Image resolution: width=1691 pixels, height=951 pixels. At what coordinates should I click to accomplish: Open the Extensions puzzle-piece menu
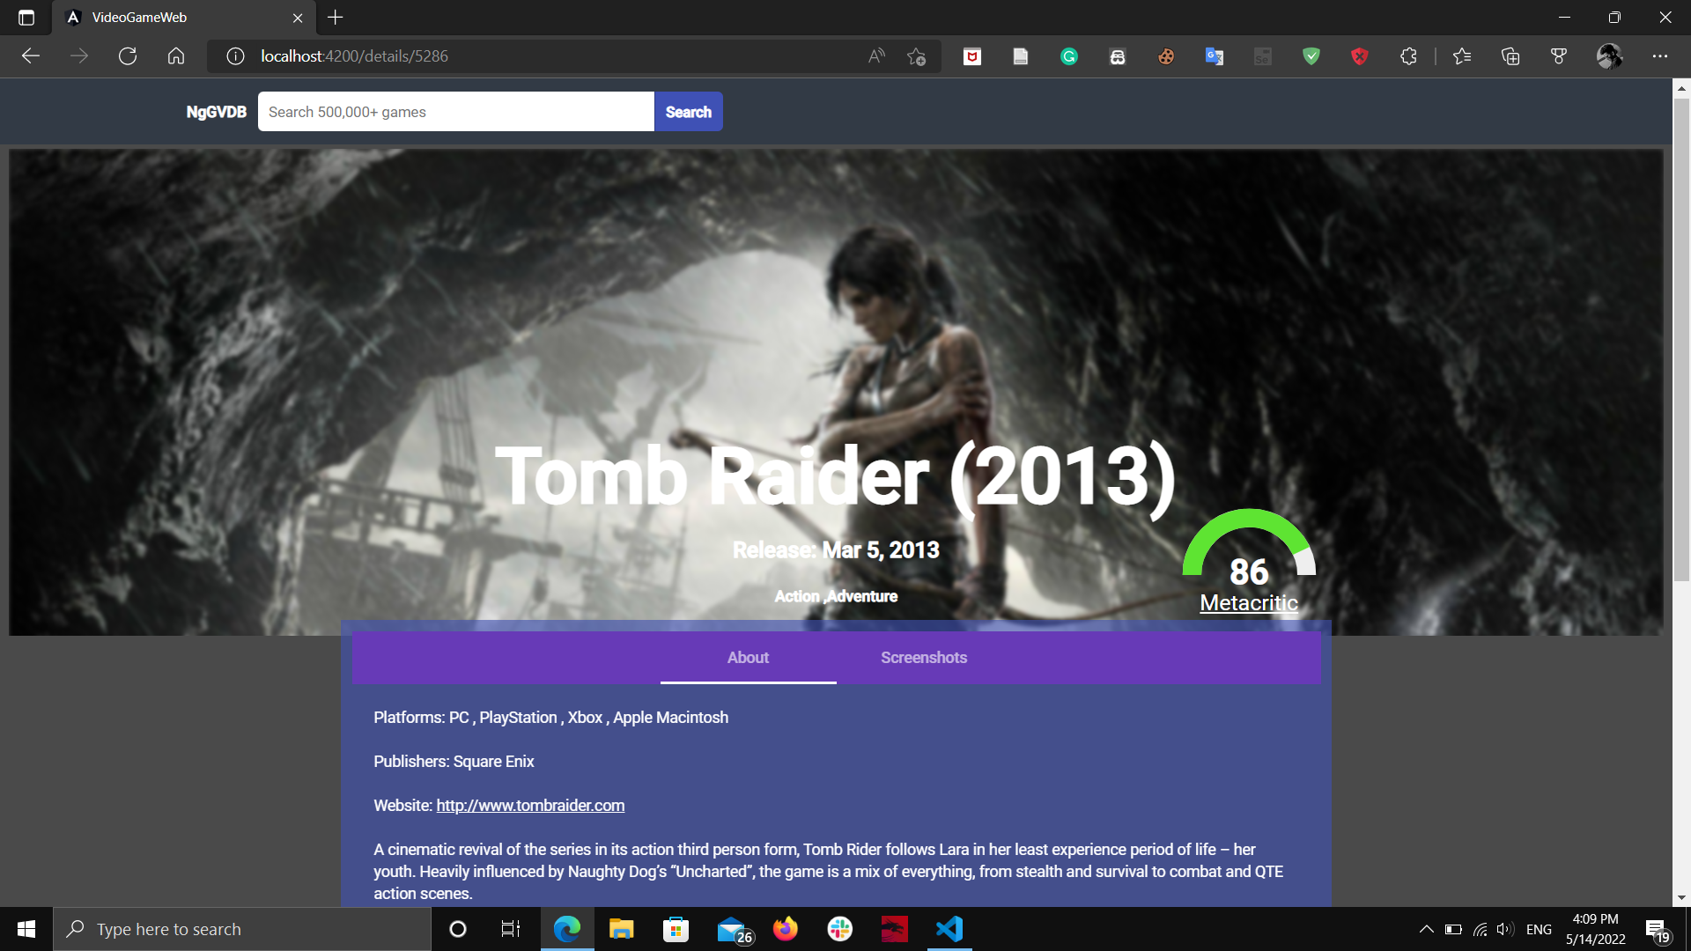[x=1408, y=55]
